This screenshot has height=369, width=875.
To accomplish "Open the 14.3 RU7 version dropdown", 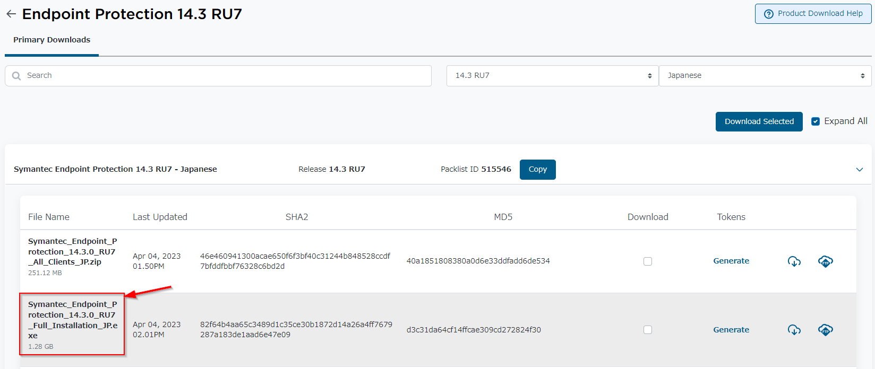I will pyautogui.click(x=552, y=76).
